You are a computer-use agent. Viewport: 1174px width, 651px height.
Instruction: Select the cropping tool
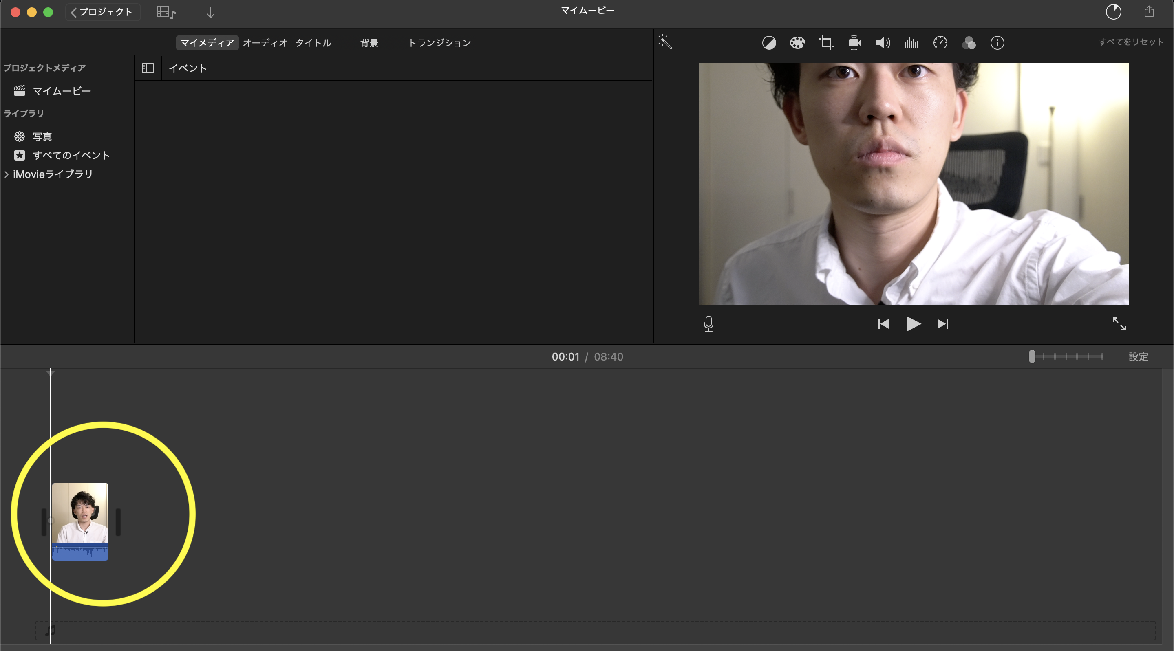click(826, 43)
